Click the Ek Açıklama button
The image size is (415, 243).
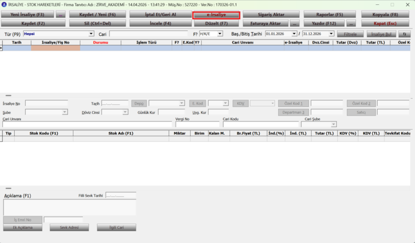23,227
